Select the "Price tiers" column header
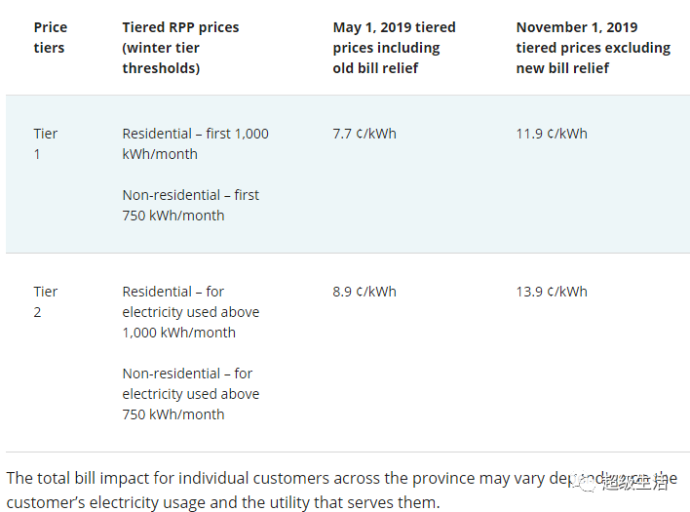Image resolution: width=690 pixels, height=512 pixels. 51,37
